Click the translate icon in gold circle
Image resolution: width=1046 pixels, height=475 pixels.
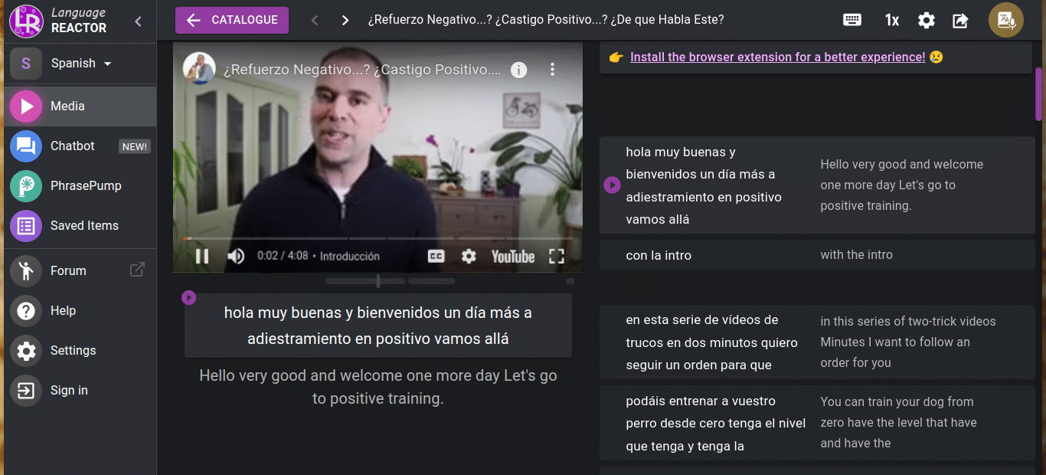1006,21
